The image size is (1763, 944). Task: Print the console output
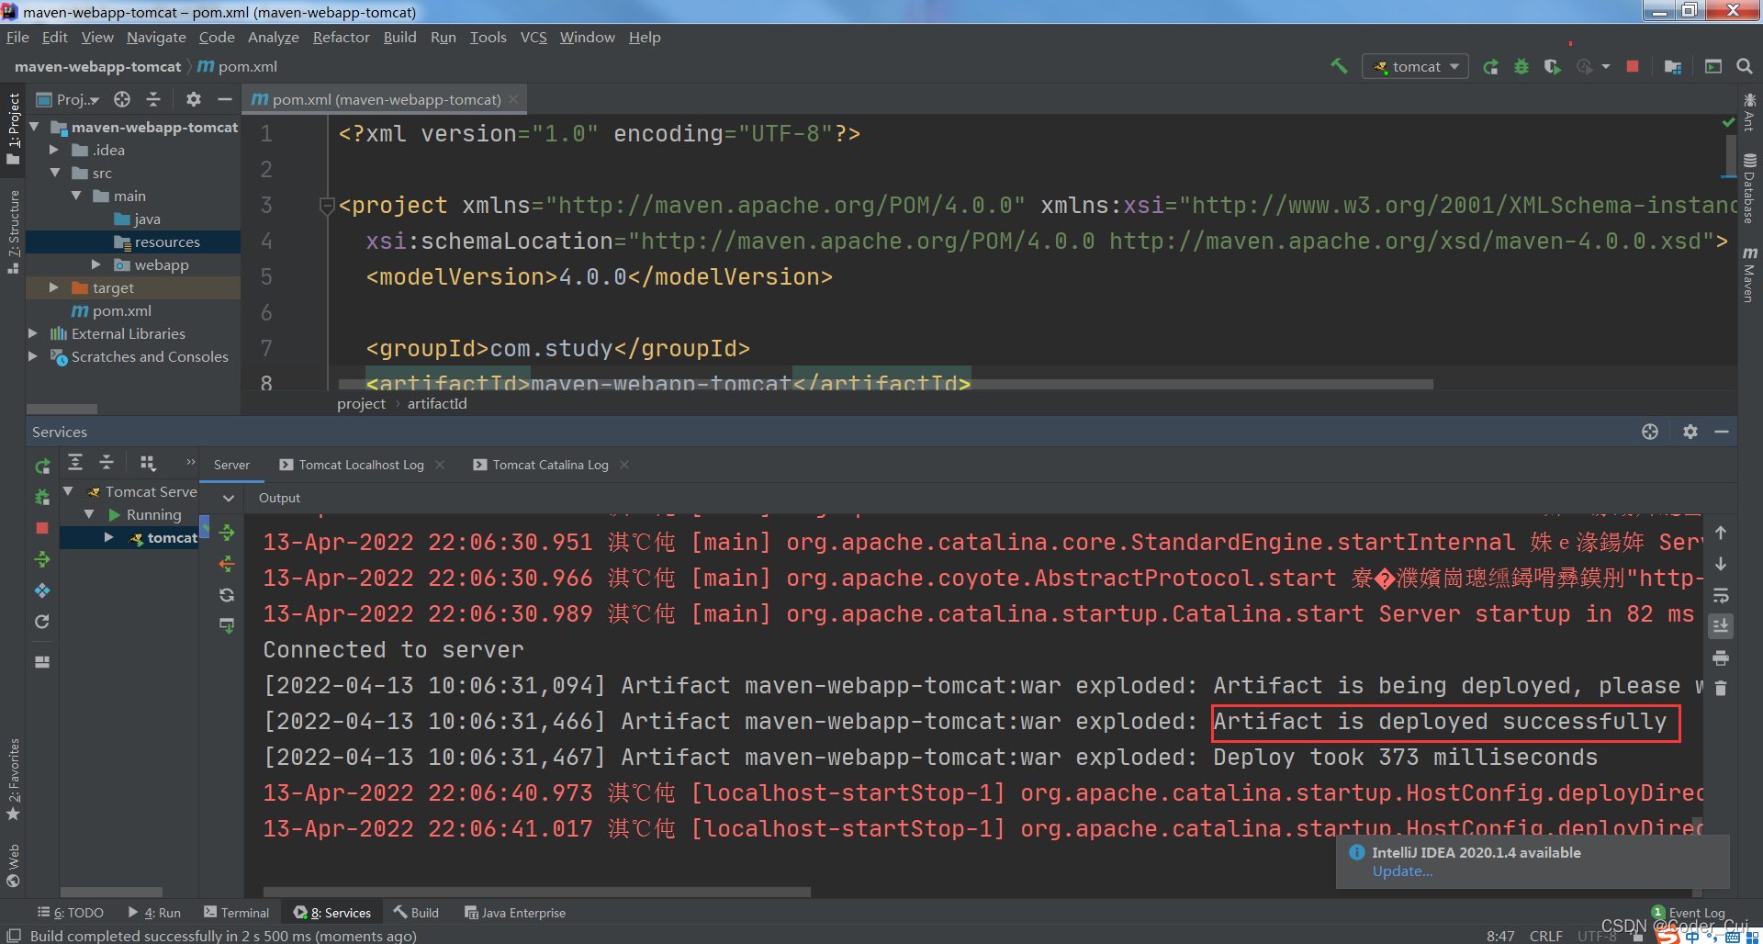click(x=1721, y=657)
